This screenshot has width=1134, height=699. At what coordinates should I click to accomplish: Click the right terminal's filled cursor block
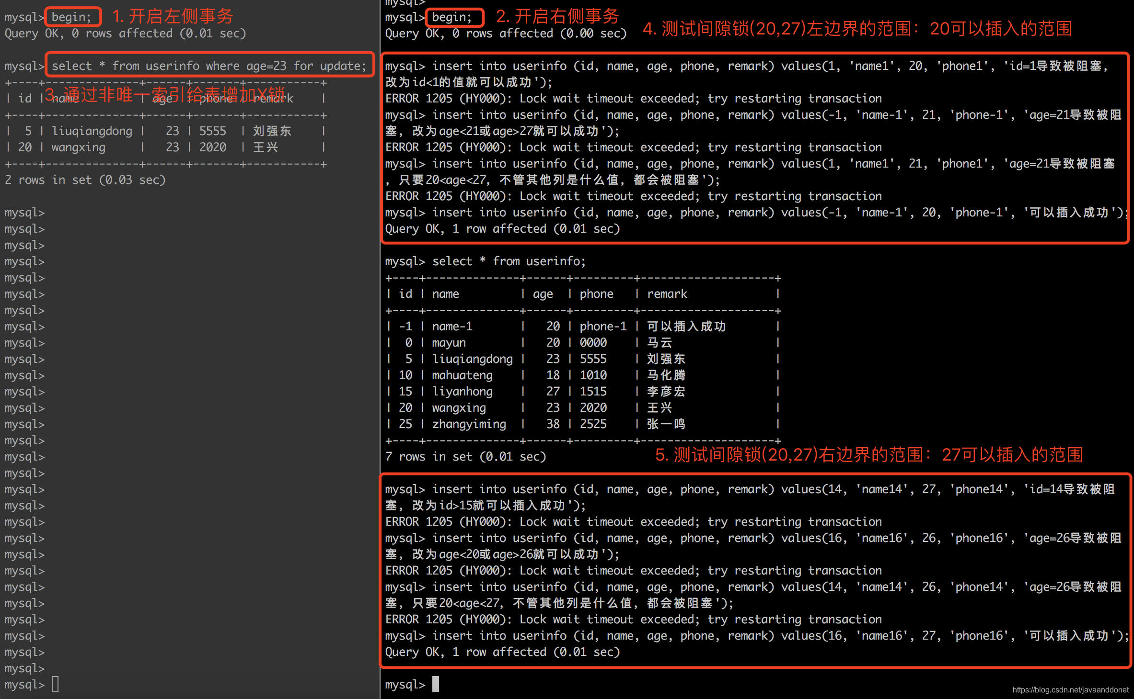[x=435, y=684]
